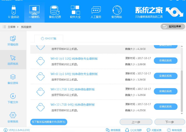Open the U盘启动 USB boot tool
186x132 pixels.
coord(14,12)
